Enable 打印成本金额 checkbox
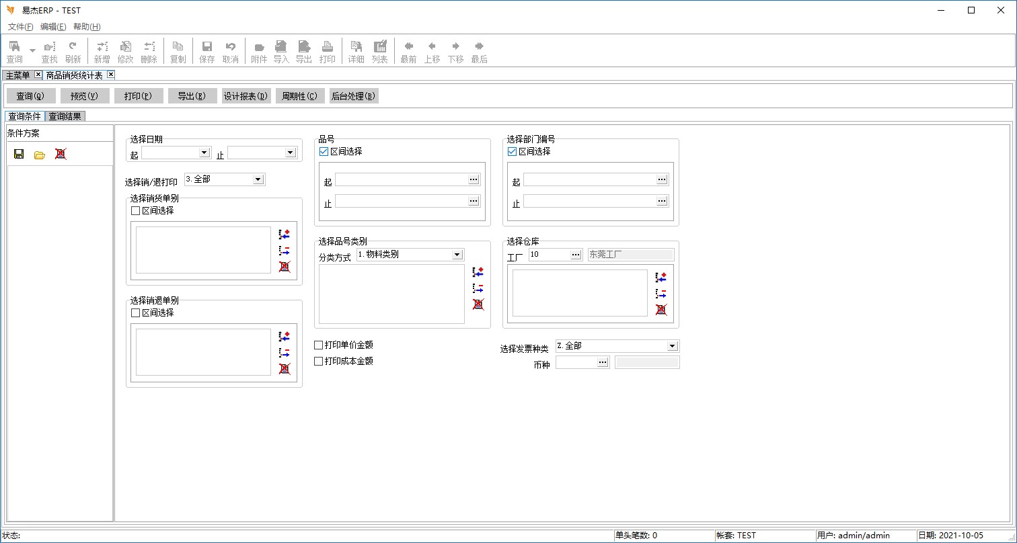The image size is (1017, 543). pyautogui.click(x=319, y=362)
